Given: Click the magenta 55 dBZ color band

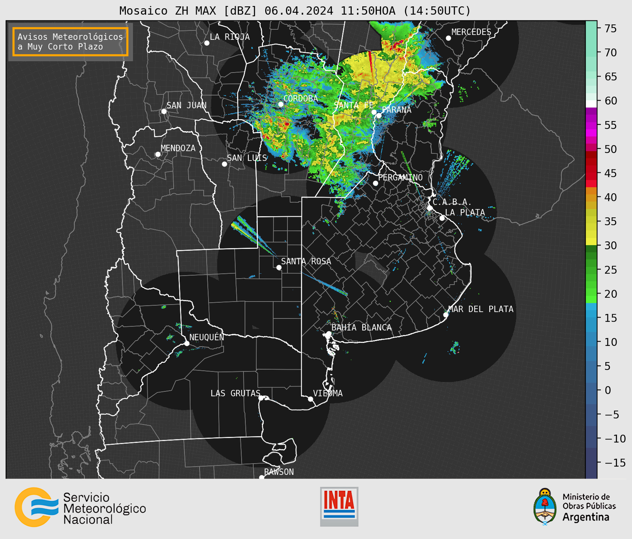Looking at the screenshot, I should (x=591, y=125).
